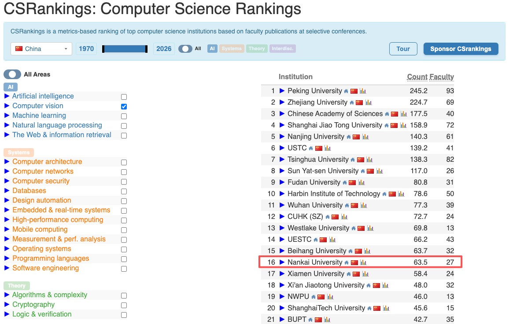Expand Nankai University's faculty list
This screenshot has height=324, width=509.
(282, 262)
